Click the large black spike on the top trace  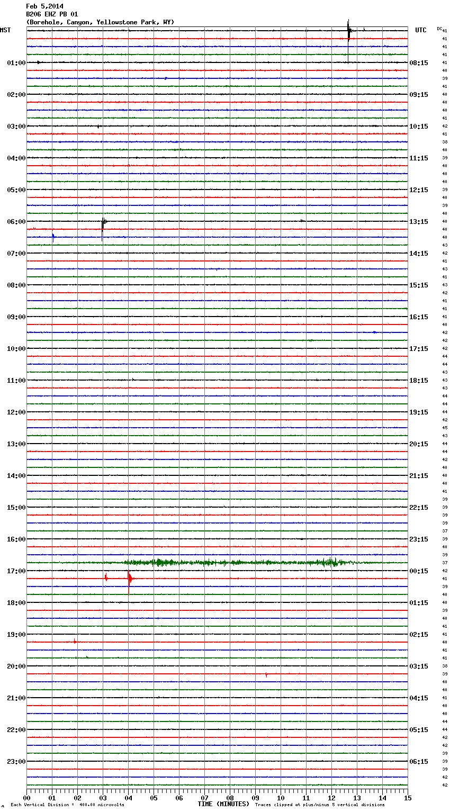pos(348,32)
